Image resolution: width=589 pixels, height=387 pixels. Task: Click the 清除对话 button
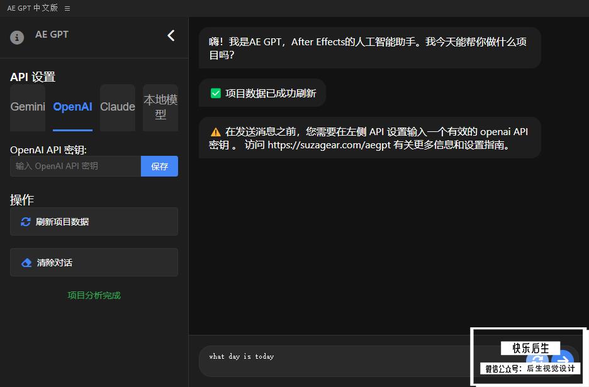(x=94, y=262)
